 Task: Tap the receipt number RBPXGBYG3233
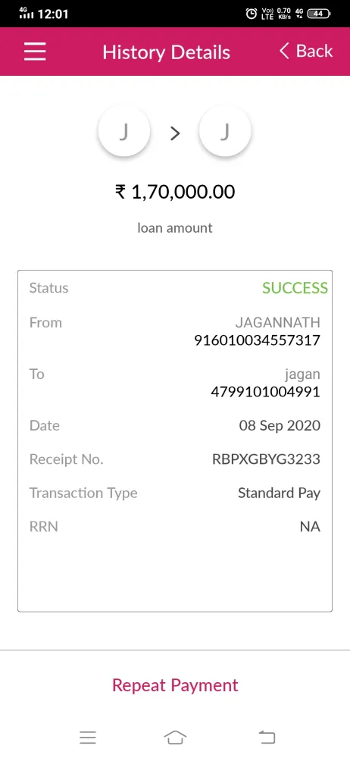point(267,459)
